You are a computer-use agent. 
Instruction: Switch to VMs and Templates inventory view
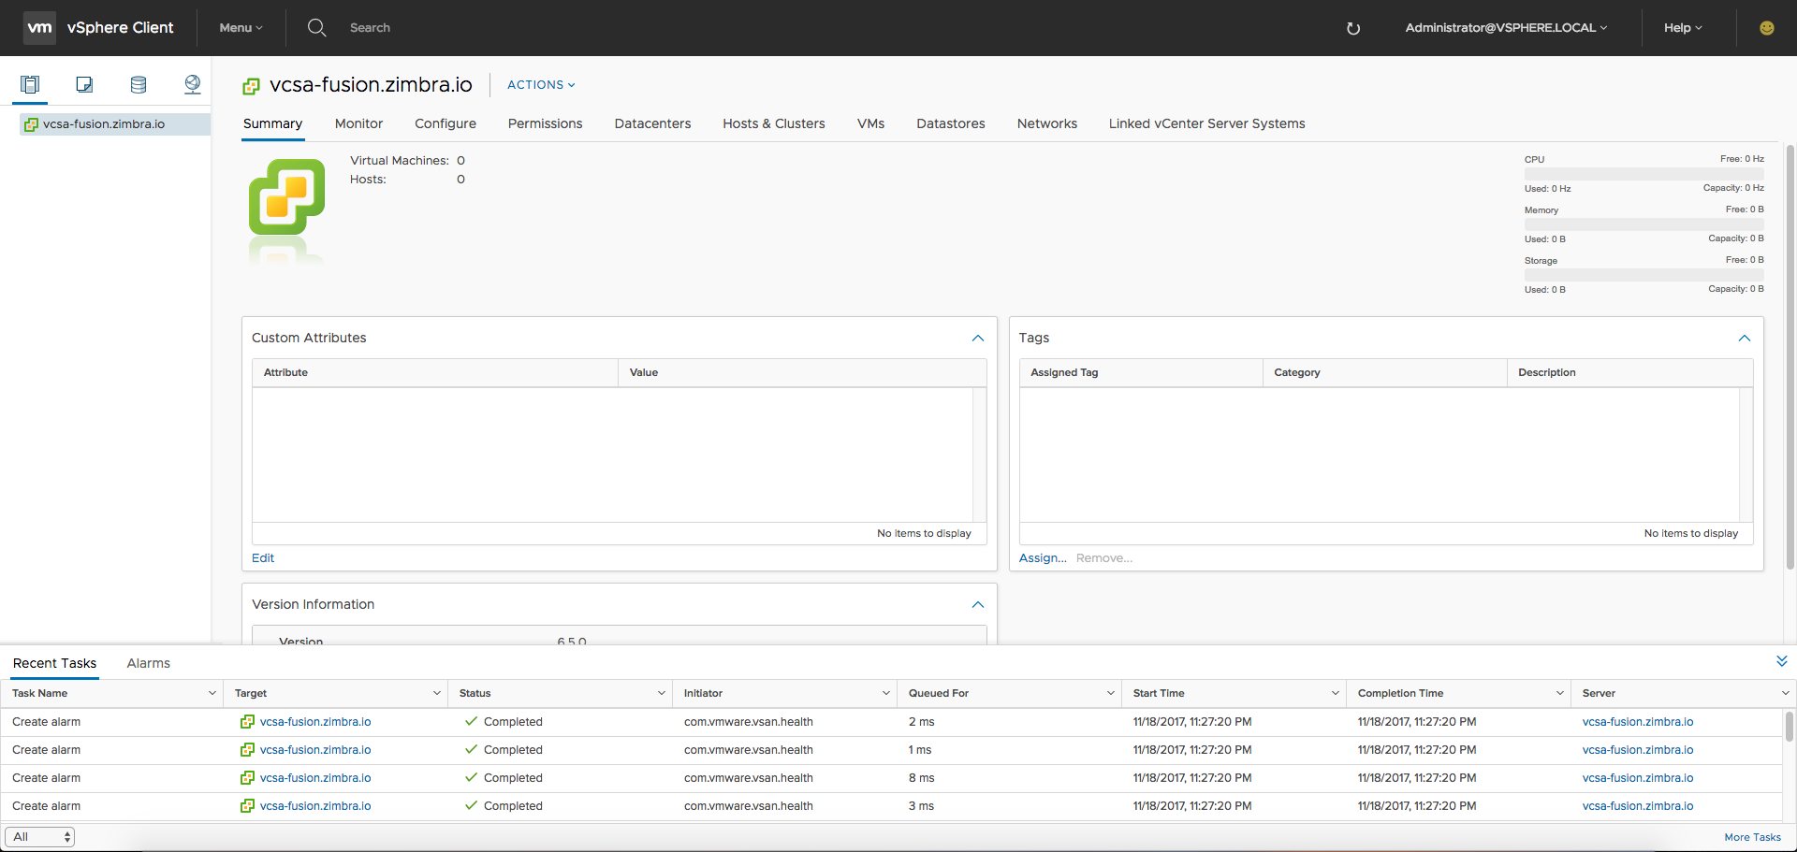click(x=84, y=85)
